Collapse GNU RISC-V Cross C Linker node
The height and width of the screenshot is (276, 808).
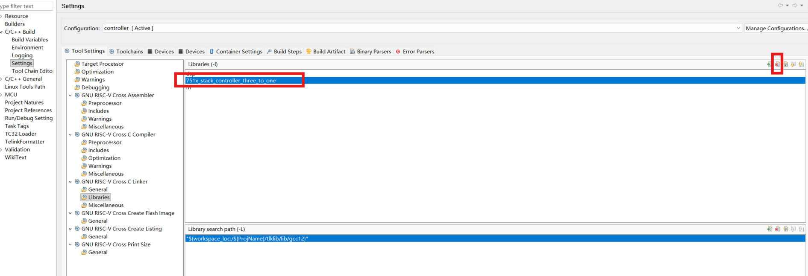coord(71,181)
